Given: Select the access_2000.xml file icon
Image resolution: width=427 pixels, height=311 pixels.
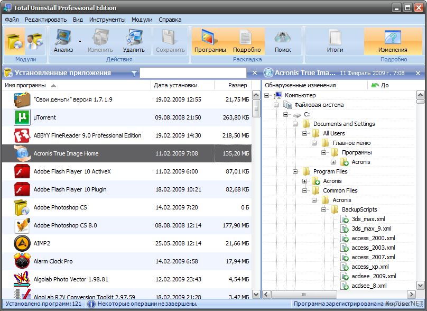Looking at the screenshot, I should tap(345, 238).
